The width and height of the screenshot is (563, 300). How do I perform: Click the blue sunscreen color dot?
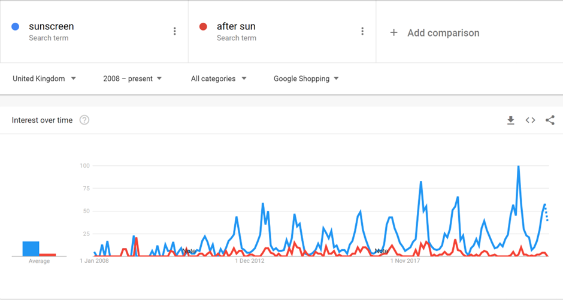pos(15,26)
